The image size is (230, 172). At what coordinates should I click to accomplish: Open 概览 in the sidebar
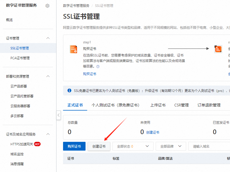click(9, 20)
